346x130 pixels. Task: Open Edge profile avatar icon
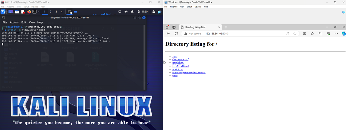[167, 27]
